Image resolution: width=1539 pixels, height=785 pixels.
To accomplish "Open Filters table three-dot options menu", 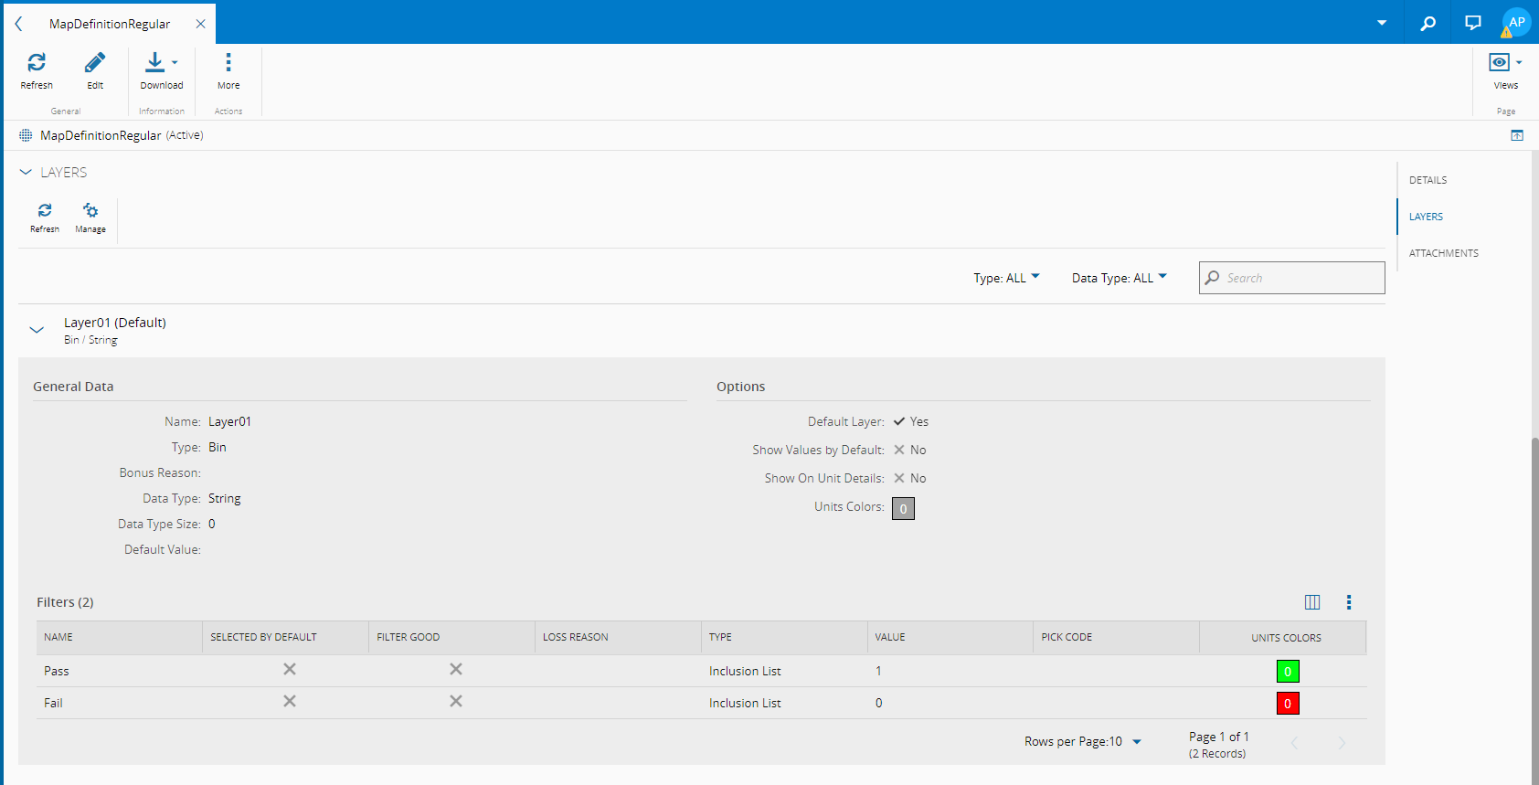I will (1349, 602).
